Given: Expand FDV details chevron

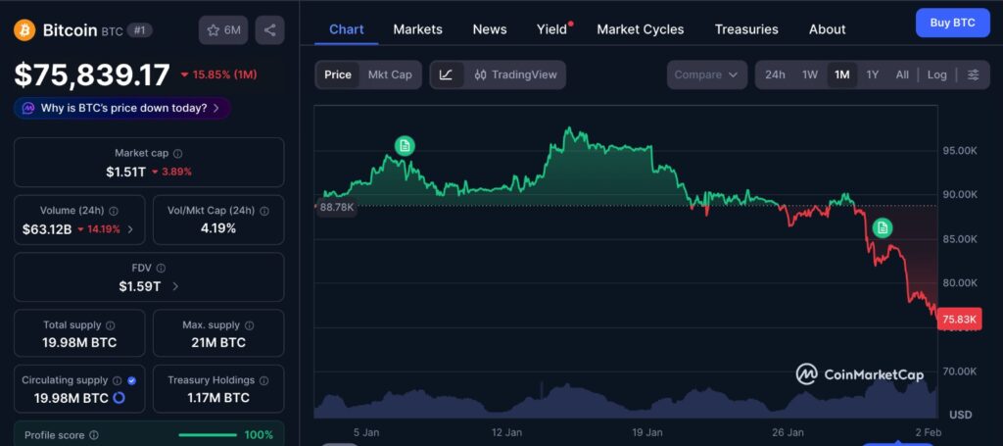Looking at the screenshot, I should pyautogui.click(x=175, y=286).
